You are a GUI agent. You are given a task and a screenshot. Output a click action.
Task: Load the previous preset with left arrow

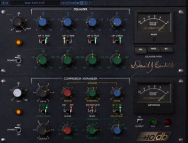pyautogui.click(x=3, y=3)
